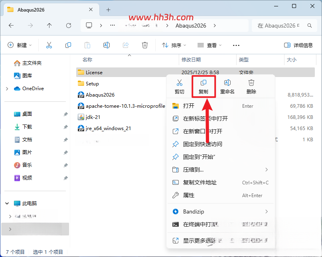Choose Properties (属性) in context menu
The height and width of the screenshot is (257, 322).
point(221,195)
